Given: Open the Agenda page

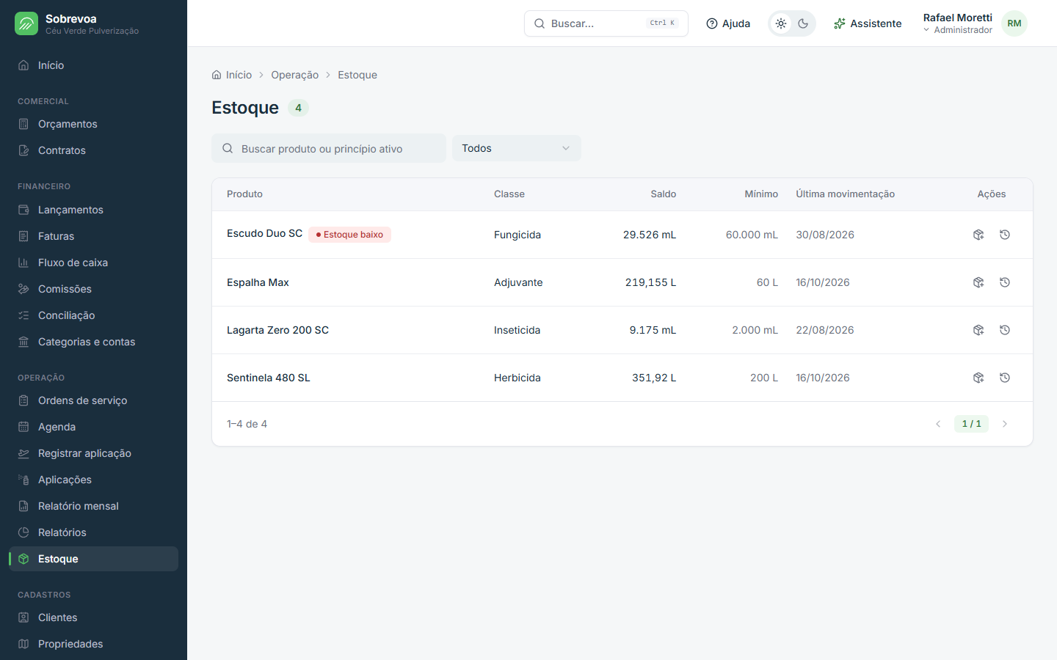Looking at the screenshot, I should pos(93,427).
